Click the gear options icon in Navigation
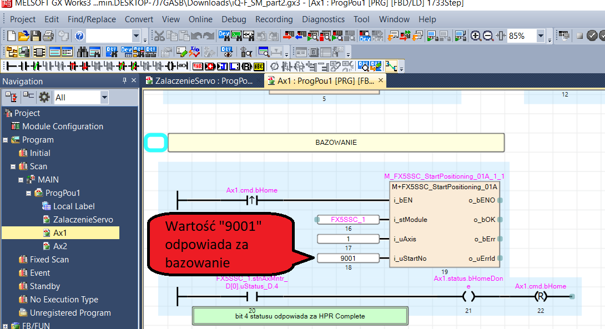This screenshot has width=605, height=329. [44, 97]
